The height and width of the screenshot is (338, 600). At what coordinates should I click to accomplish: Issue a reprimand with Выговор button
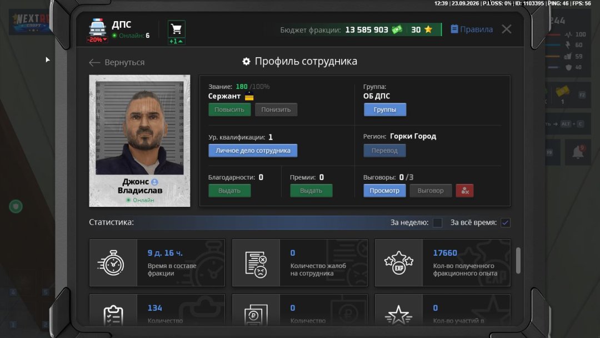tap(431, 191)
